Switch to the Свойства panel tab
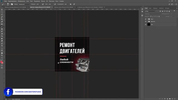The image size is (178, 100). coord(161,8)
